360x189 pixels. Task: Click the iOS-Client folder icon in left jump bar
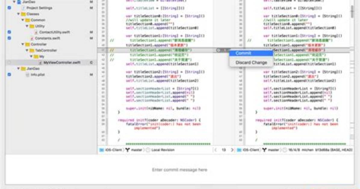point(101,150)
